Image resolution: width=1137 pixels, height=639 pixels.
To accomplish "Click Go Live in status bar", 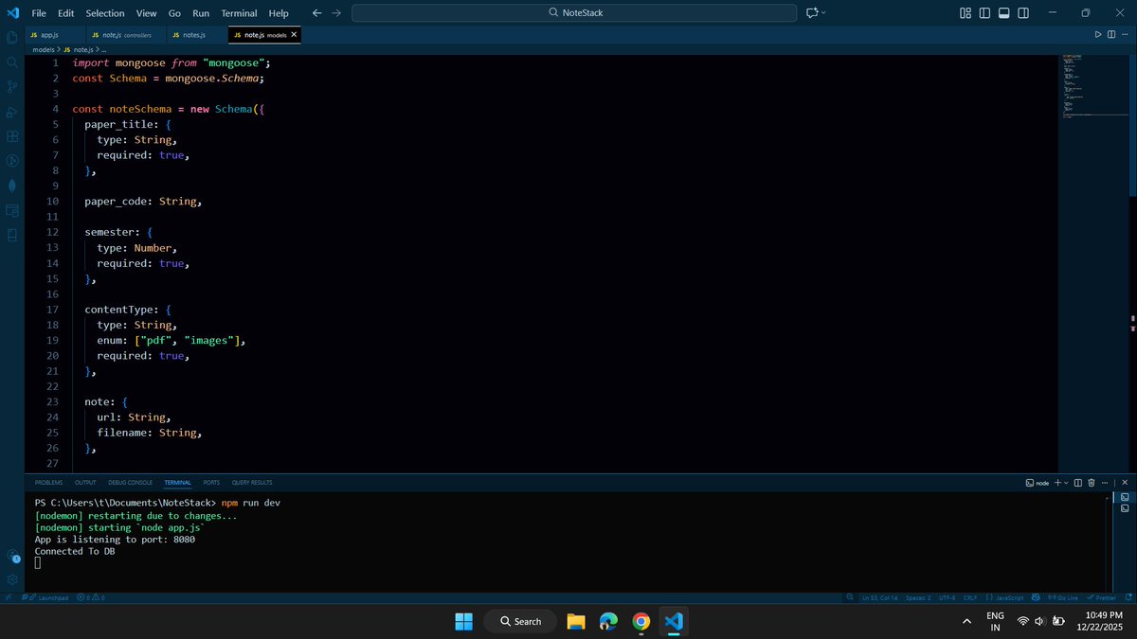I will [1063, 597].
